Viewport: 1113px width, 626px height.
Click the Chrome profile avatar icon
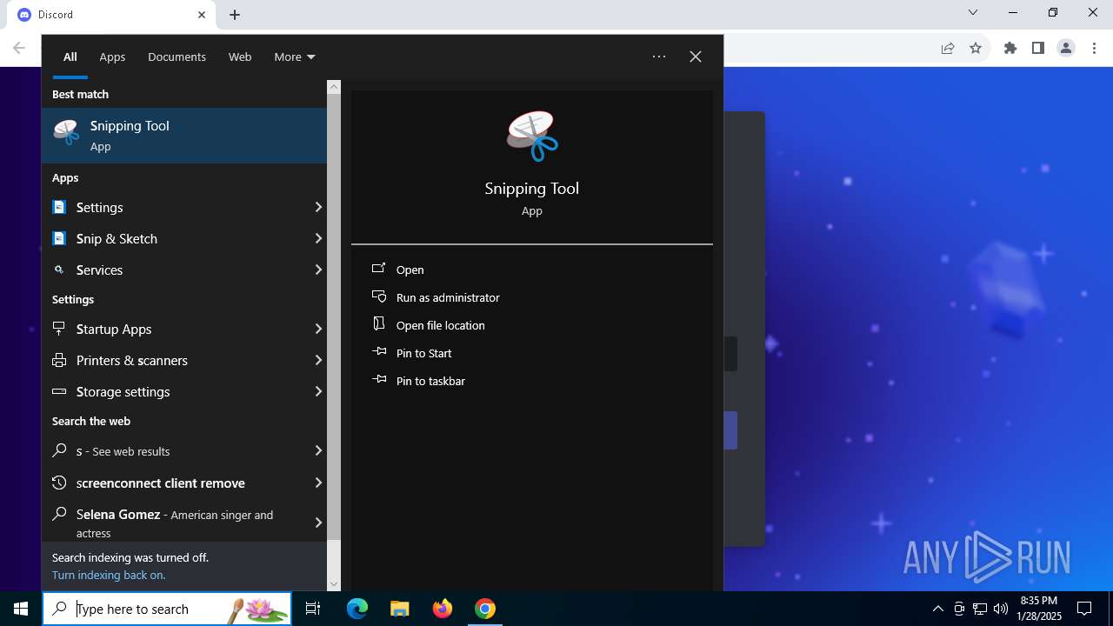(1066, 48)
